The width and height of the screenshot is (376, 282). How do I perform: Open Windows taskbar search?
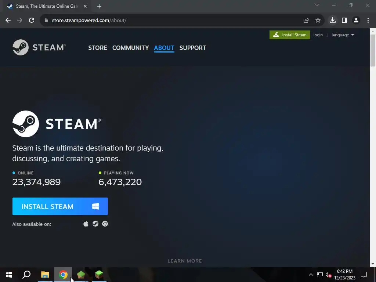point(26,275)
